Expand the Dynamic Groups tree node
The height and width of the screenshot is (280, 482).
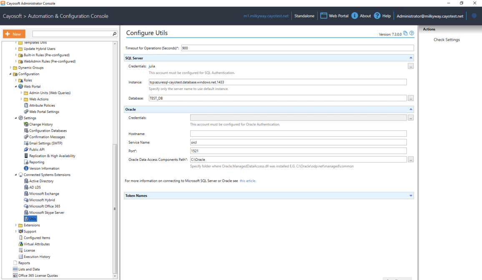click(10, 67)
